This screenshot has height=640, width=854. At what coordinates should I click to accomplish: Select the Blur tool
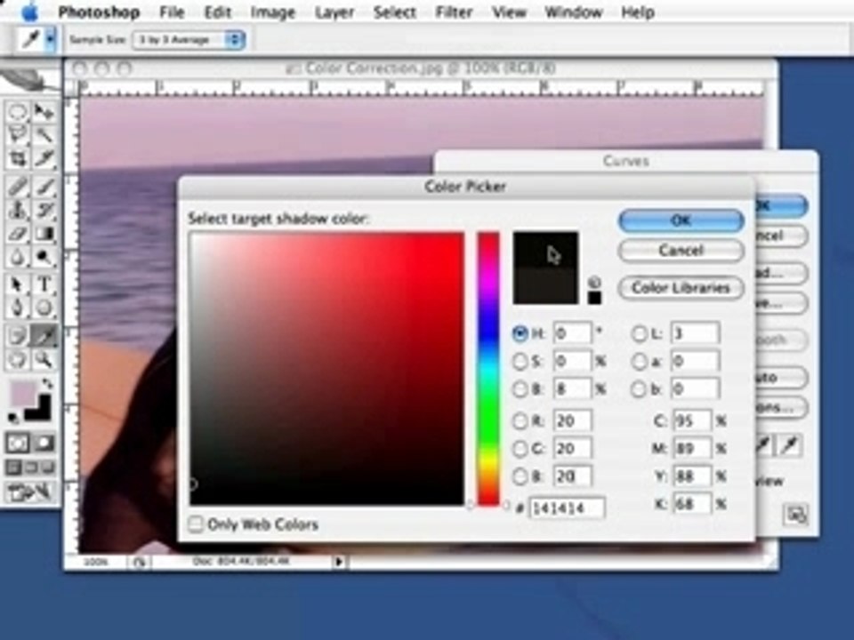[x=18, y=256]
